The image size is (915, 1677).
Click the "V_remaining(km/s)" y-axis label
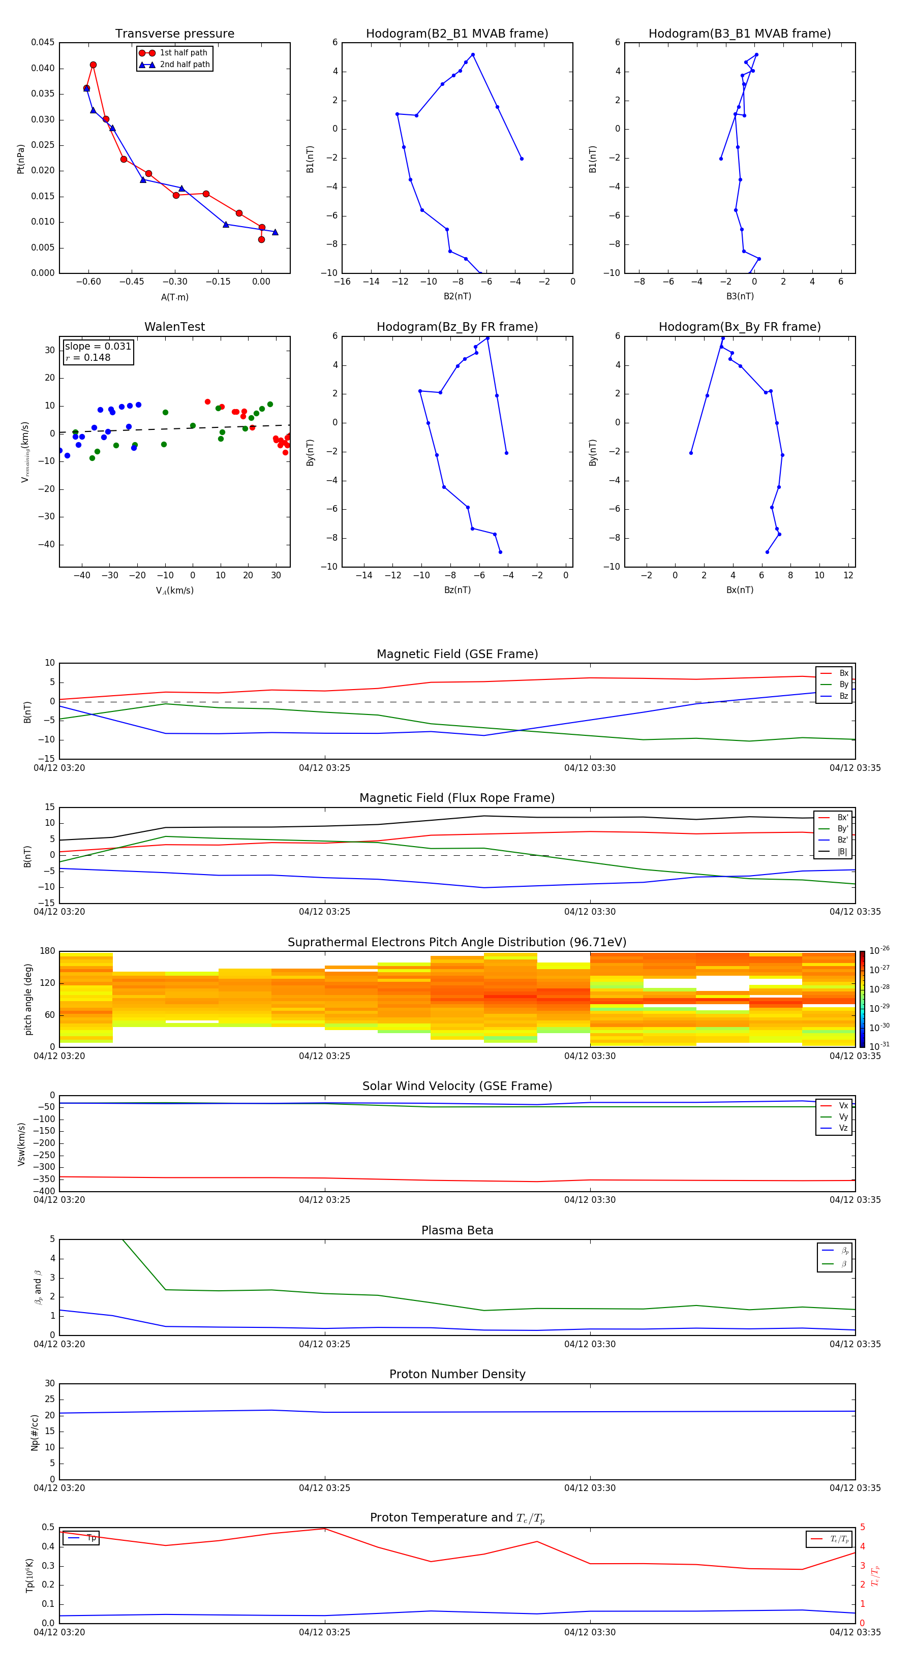(25, 452)
